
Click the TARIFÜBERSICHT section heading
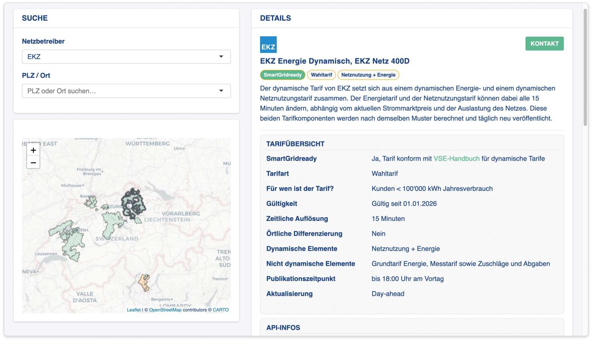pos(296,144)
